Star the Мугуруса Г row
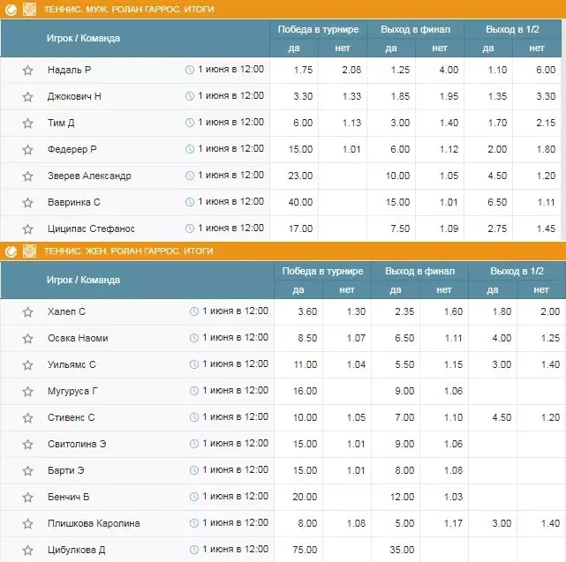The width and height of the screenshot is (566, 562). pos(27,391)
